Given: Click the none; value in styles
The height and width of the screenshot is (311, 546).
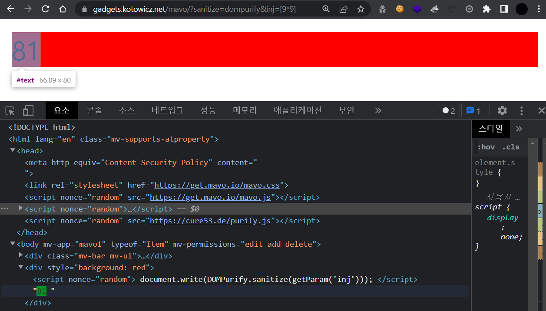Looking at the screenshot, I should pyautogui.click(x=511, y=237).
